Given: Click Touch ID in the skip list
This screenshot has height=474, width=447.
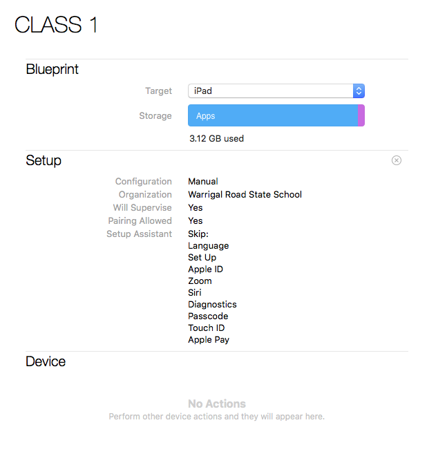Looking at the screenshot, I should [206, 328].
